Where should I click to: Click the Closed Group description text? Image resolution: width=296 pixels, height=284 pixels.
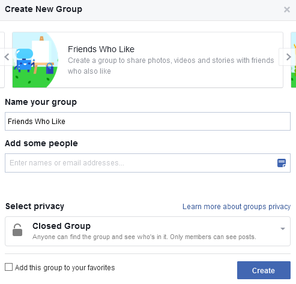(x=144, y=237)
